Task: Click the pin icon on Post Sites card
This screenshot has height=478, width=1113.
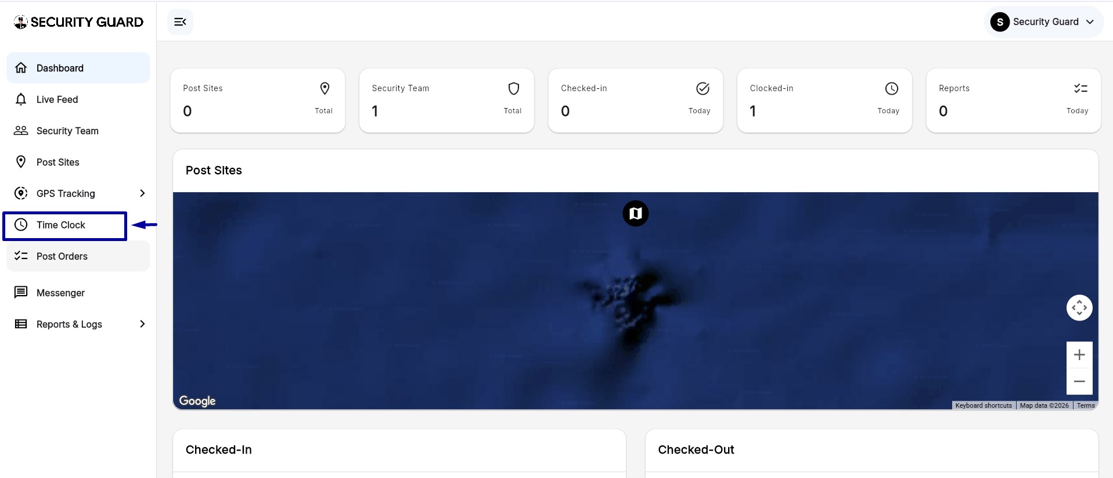Action: pyautogui.click(x=325, y=88)
